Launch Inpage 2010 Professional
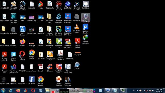 (13, 6)
